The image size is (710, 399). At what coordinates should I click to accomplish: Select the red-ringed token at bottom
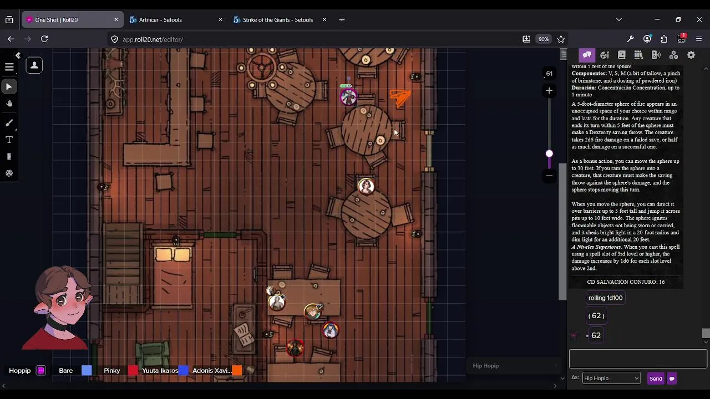295,348
